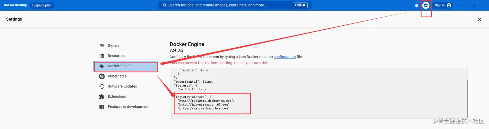Screen dimensions: 489x129
Task: Click the Resources disk icon
Action: pyautogui.click(x=102, y=56)
